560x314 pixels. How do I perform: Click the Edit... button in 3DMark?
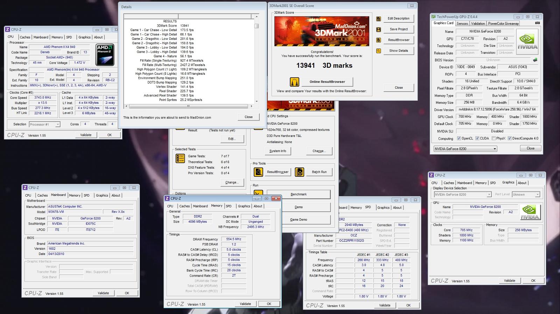click(x=232, y=139)
